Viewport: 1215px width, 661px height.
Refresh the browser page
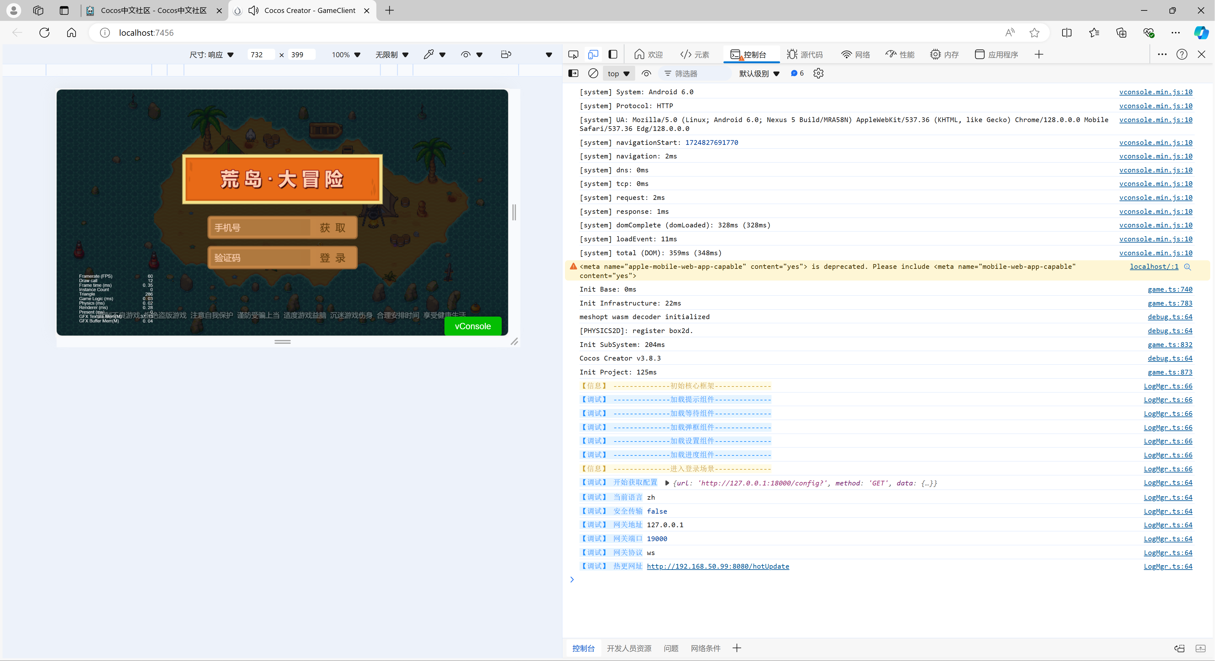(x=44, y=33)
